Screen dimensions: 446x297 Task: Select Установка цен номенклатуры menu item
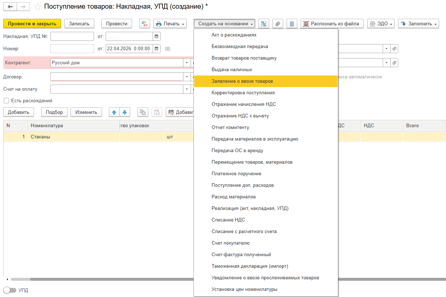pos(266,289)
